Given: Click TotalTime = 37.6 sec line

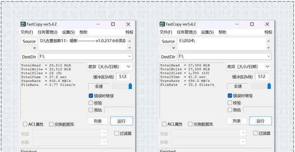Looking at the screenshot, I should coord(44,77).
